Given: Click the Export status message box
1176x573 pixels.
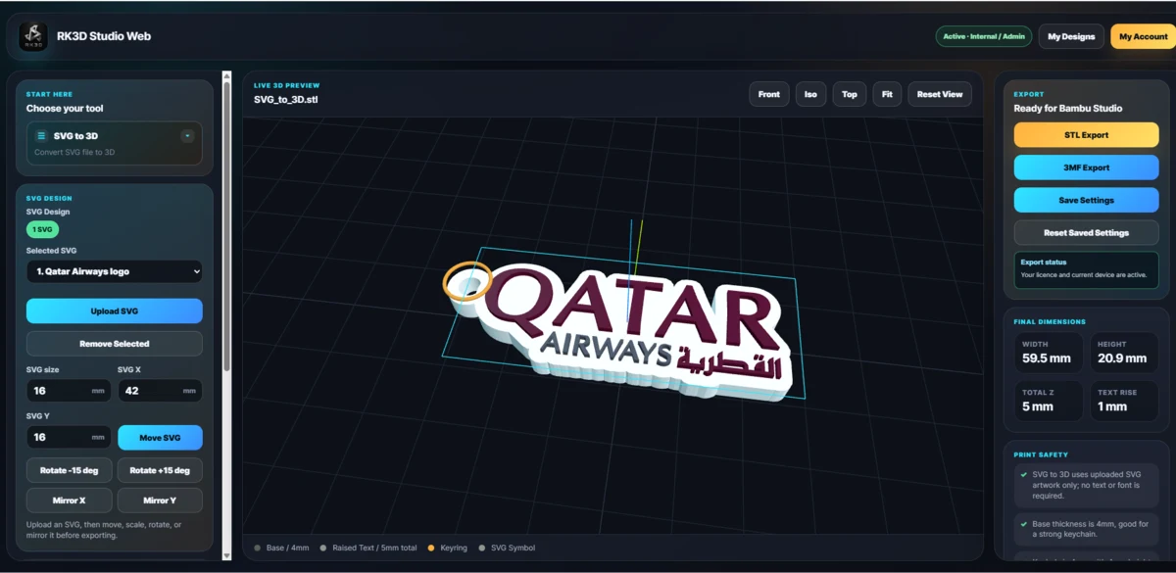Looking at the screenshot, I should (x=1086, y=269).
